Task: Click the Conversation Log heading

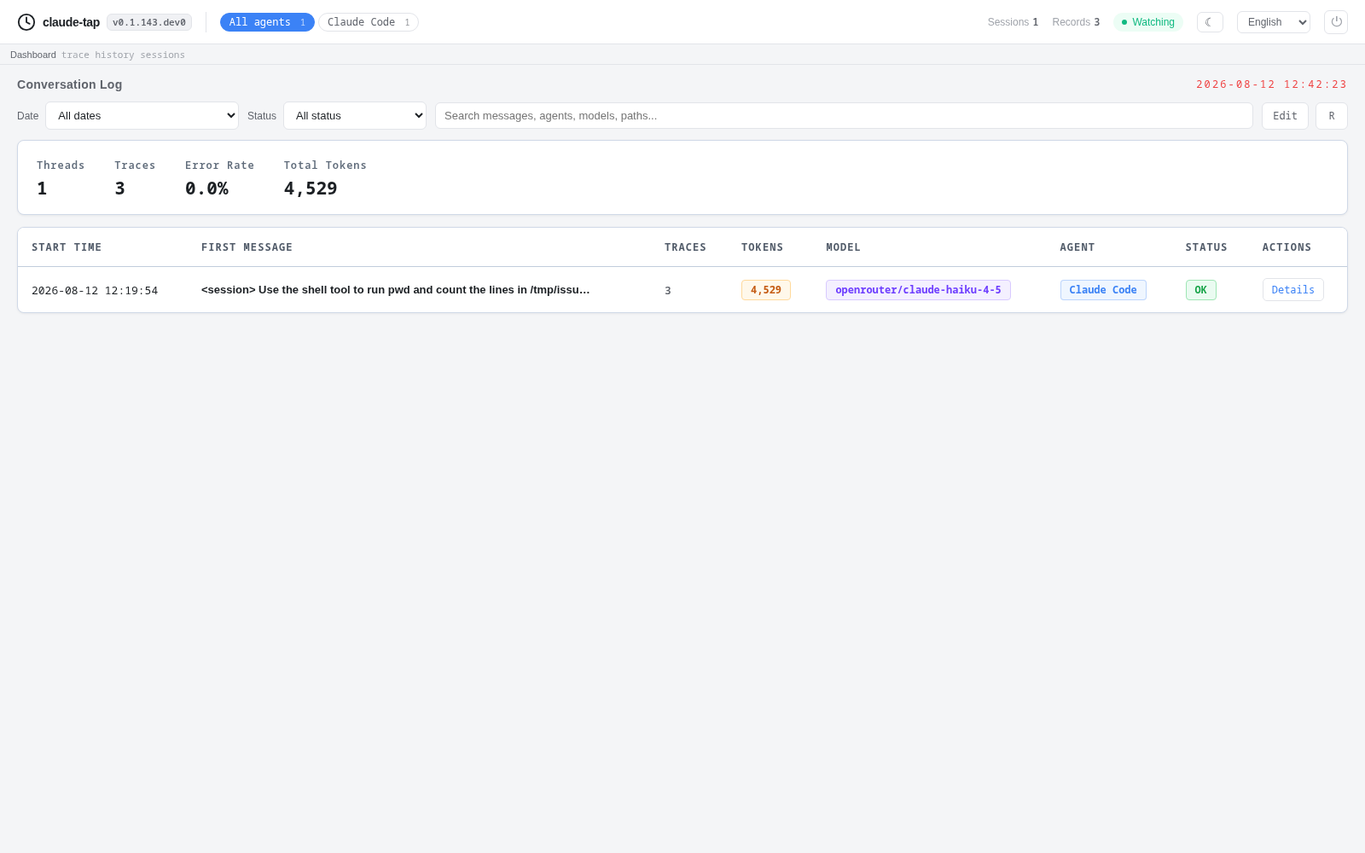Action: pos(70,84)
